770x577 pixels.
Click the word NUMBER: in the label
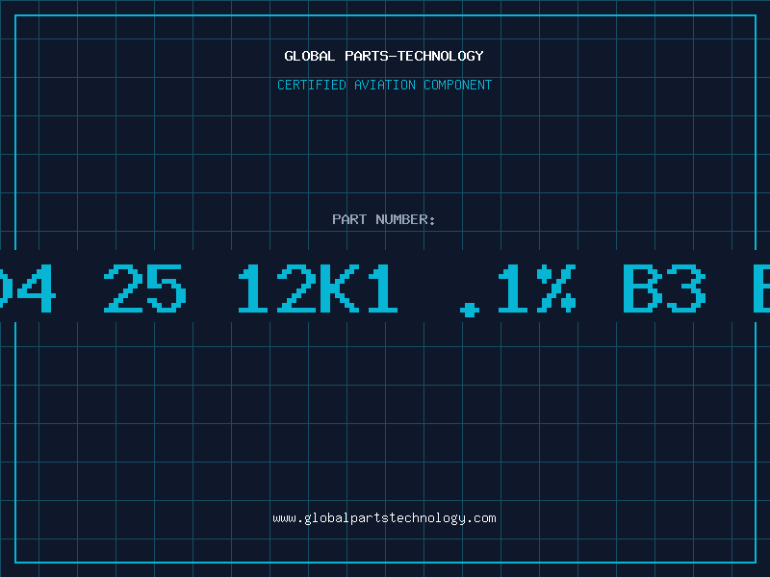405,219
